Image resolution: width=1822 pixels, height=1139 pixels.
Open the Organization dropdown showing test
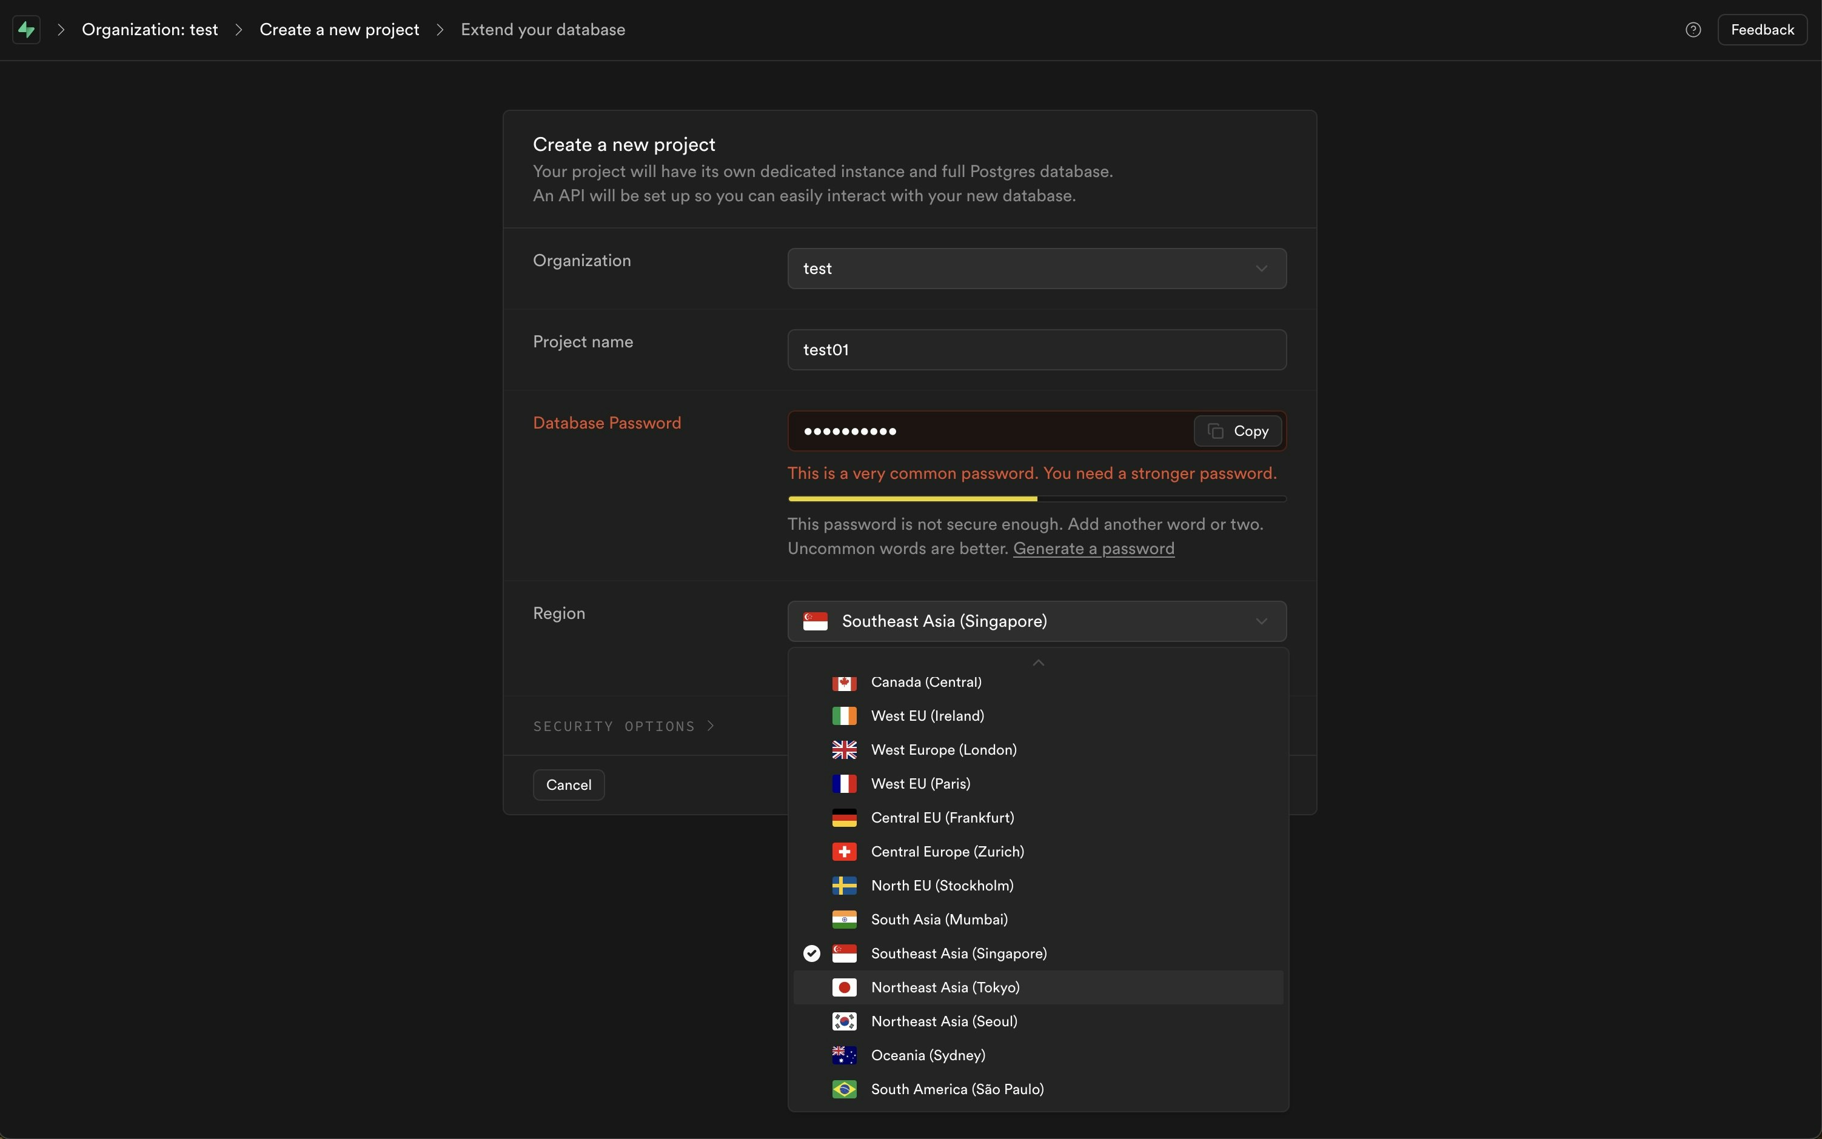[1036, 269]
